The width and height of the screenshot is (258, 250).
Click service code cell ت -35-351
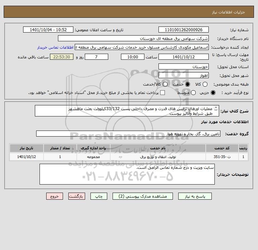click(x=222, y=157)
